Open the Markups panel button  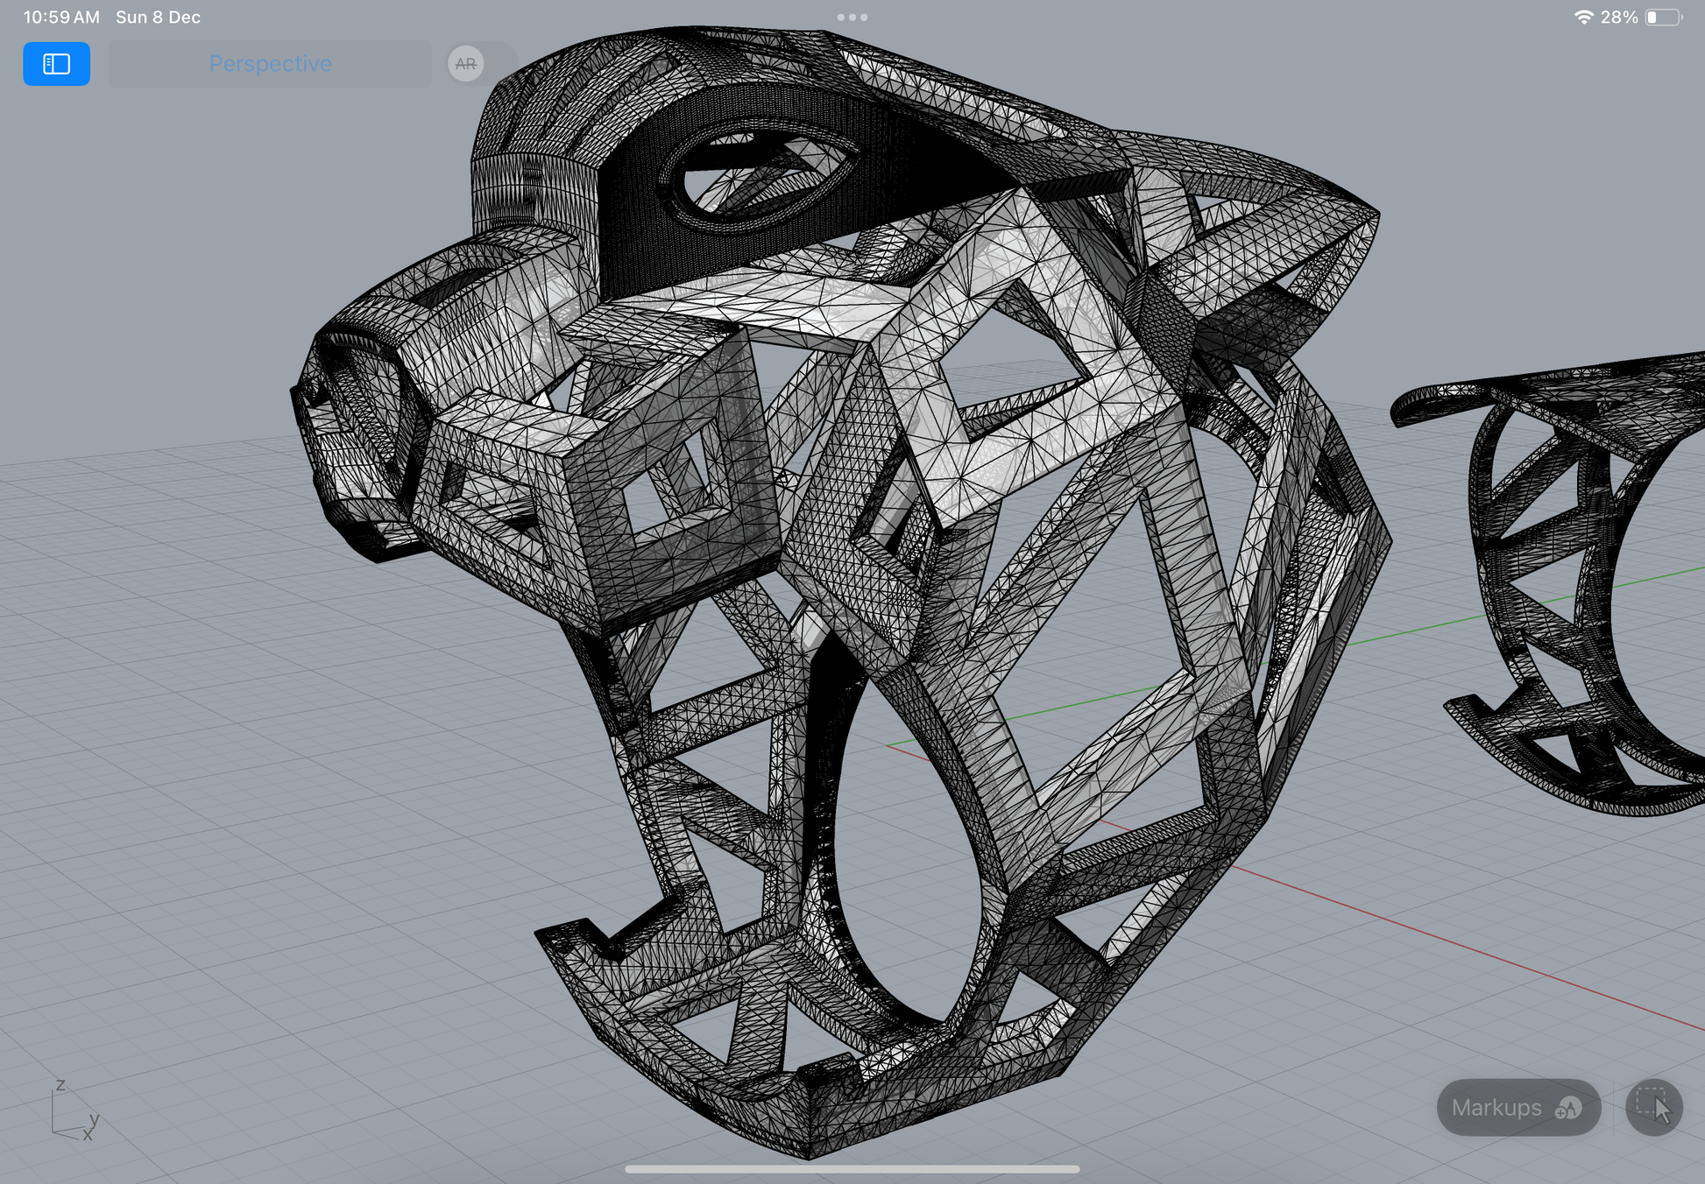coord(1496,1108)
